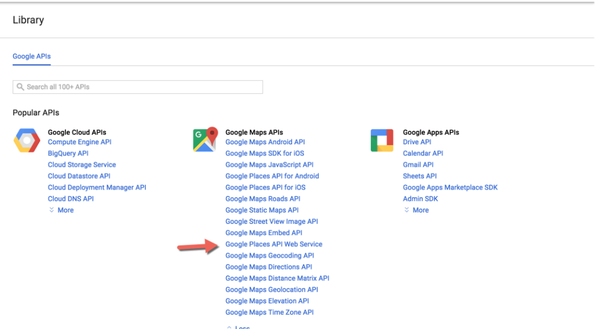The image size is (595, 329).
Task: Open Calendar API link
Action: (423, 153)
